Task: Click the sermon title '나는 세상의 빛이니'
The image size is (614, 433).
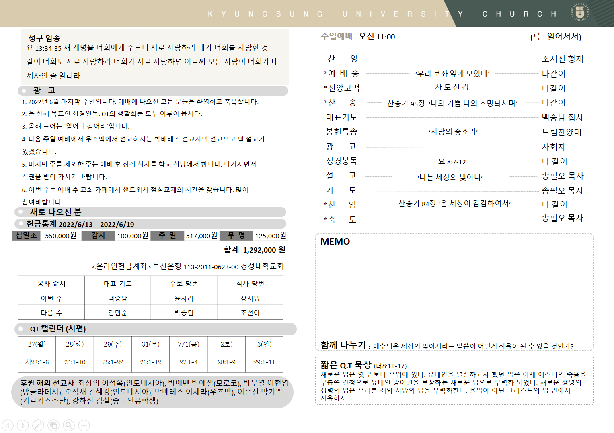Action: [450, 177]
